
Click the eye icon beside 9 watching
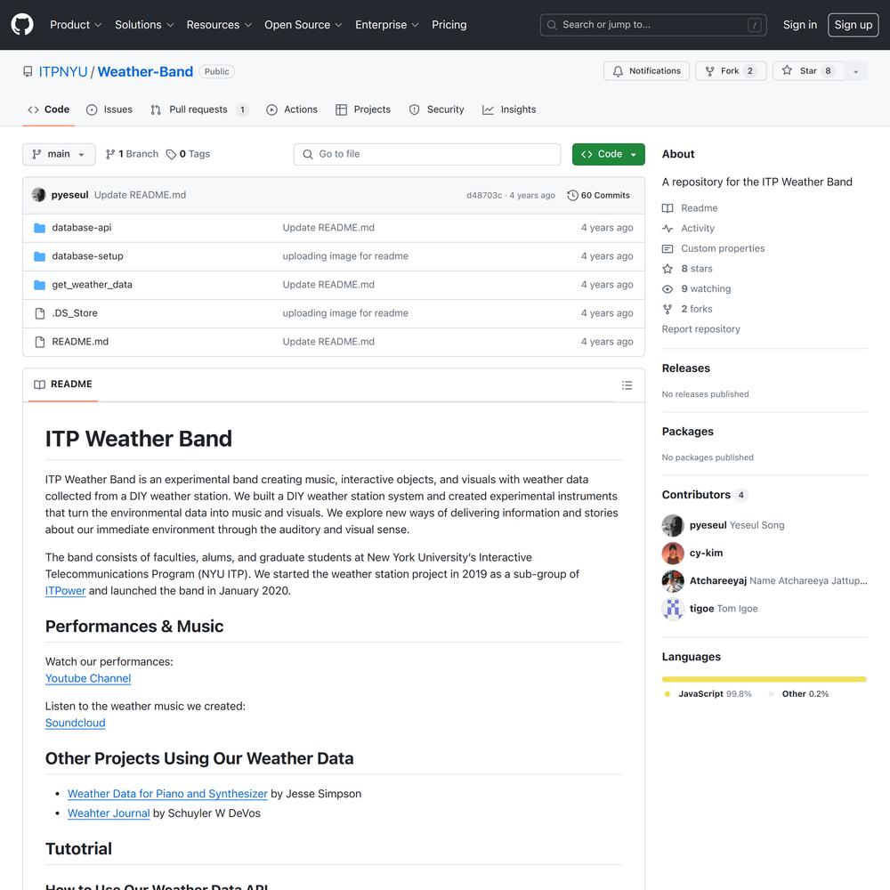(x=667, y=289)
